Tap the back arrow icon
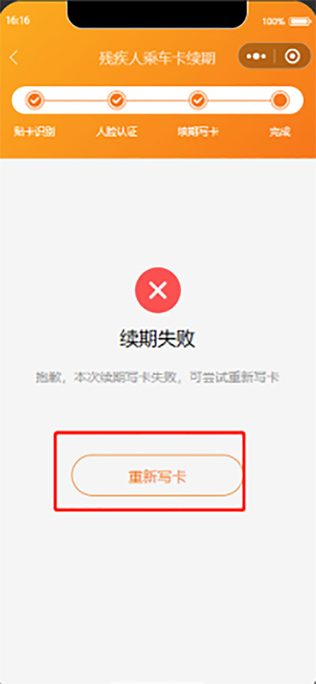This screenshot has width=316, height=684. (14, 58)
